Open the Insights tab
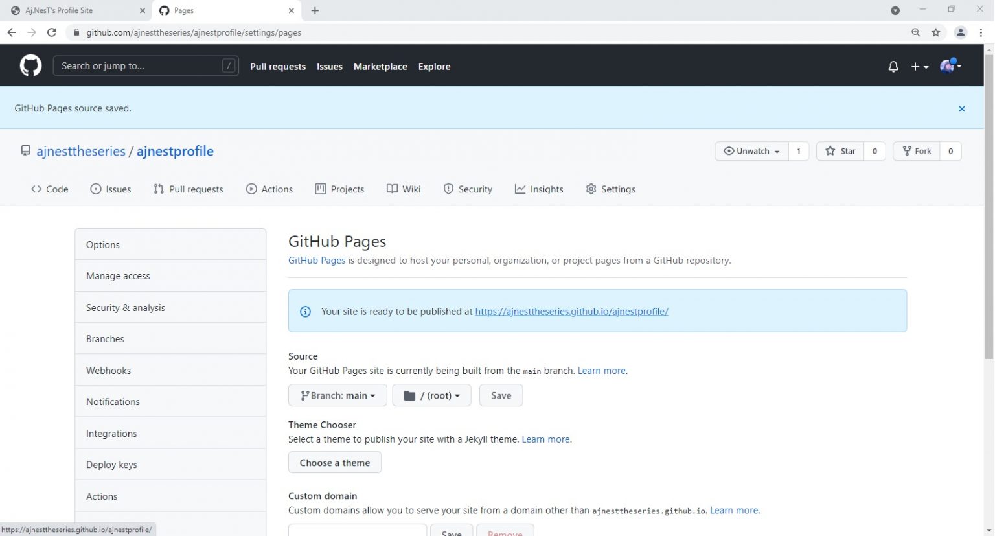The height and width of the screenshot is (536, 995). pos(539,189)
